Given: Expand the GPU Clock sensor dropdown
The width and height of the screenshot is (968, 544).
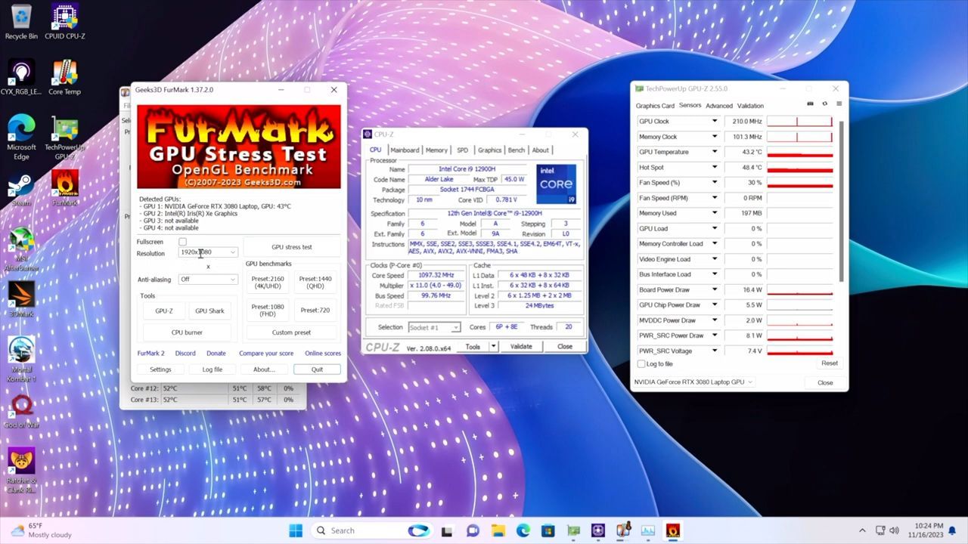Looking at the screenshot, I should pyautogui.click(x=714, y=122).
